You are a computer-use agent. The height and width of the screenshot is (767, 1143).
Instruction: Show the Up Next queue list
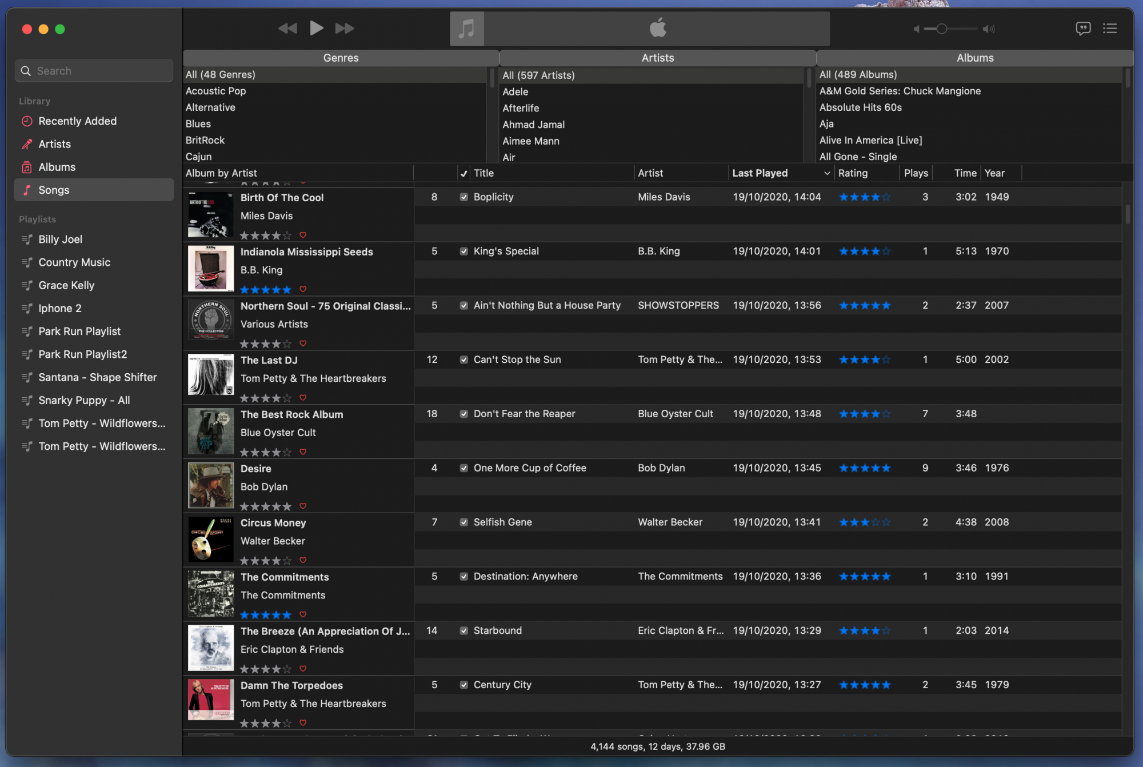tap(1109, 28)
